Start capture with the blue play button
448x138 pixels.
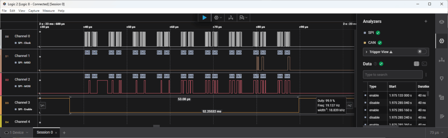[x=204, y=17]
